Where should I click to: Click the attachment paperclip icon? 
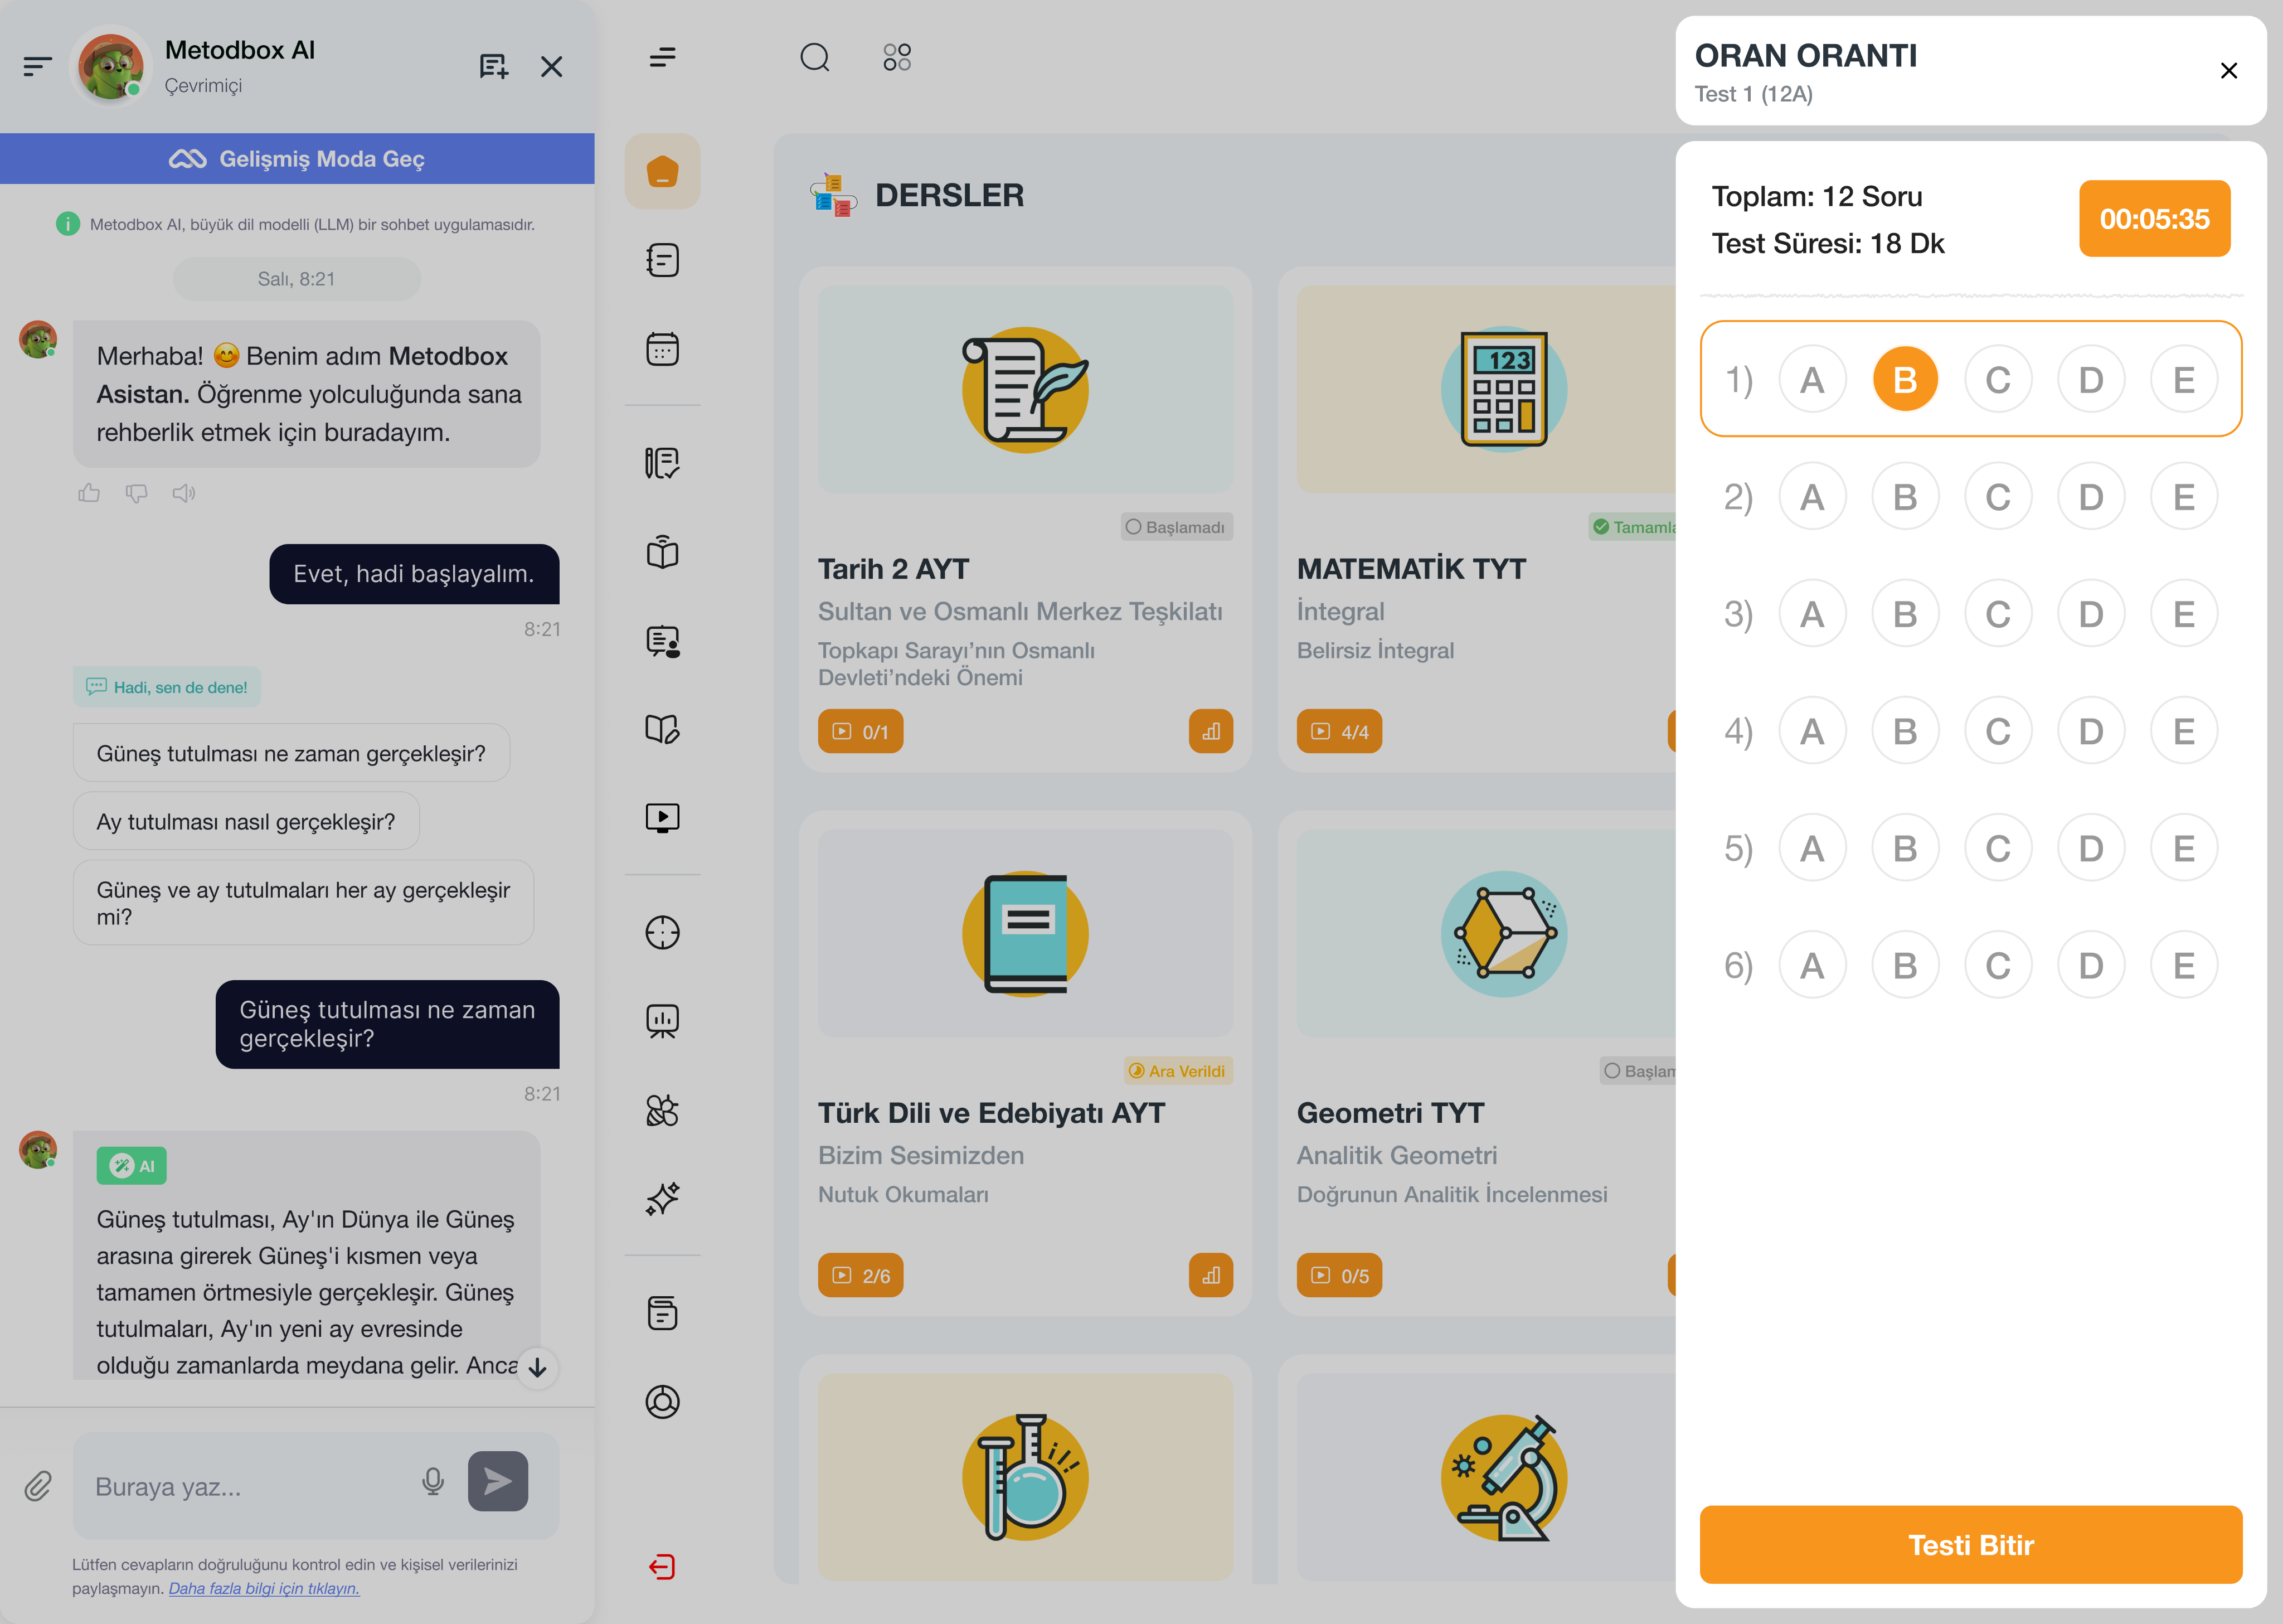(x=38, y=1486)
